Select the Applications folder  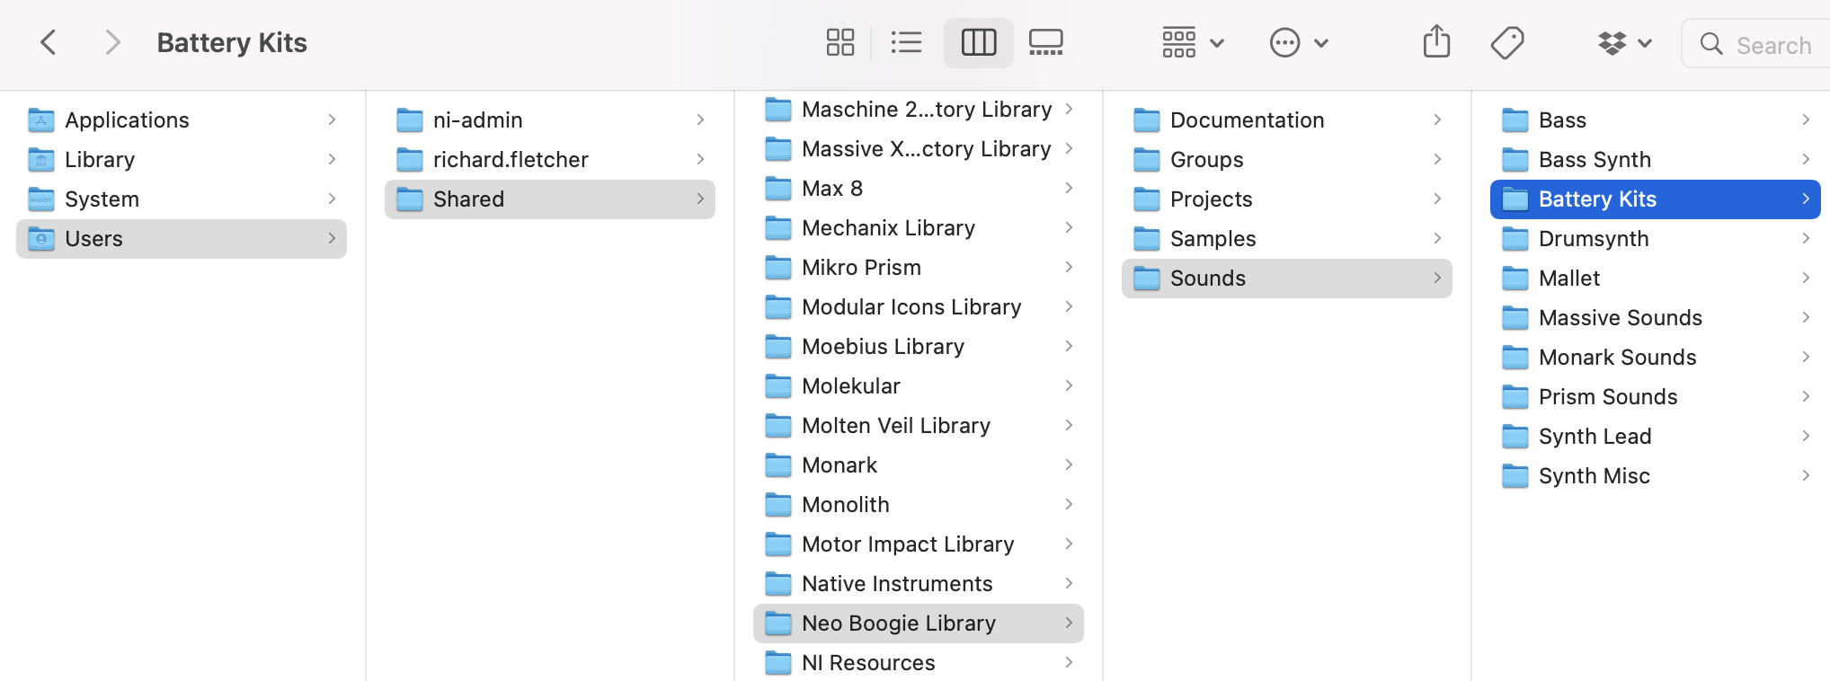point(127,120)
